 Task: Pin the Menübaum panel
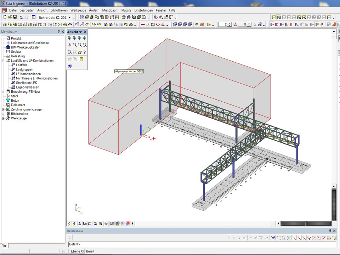58,32
